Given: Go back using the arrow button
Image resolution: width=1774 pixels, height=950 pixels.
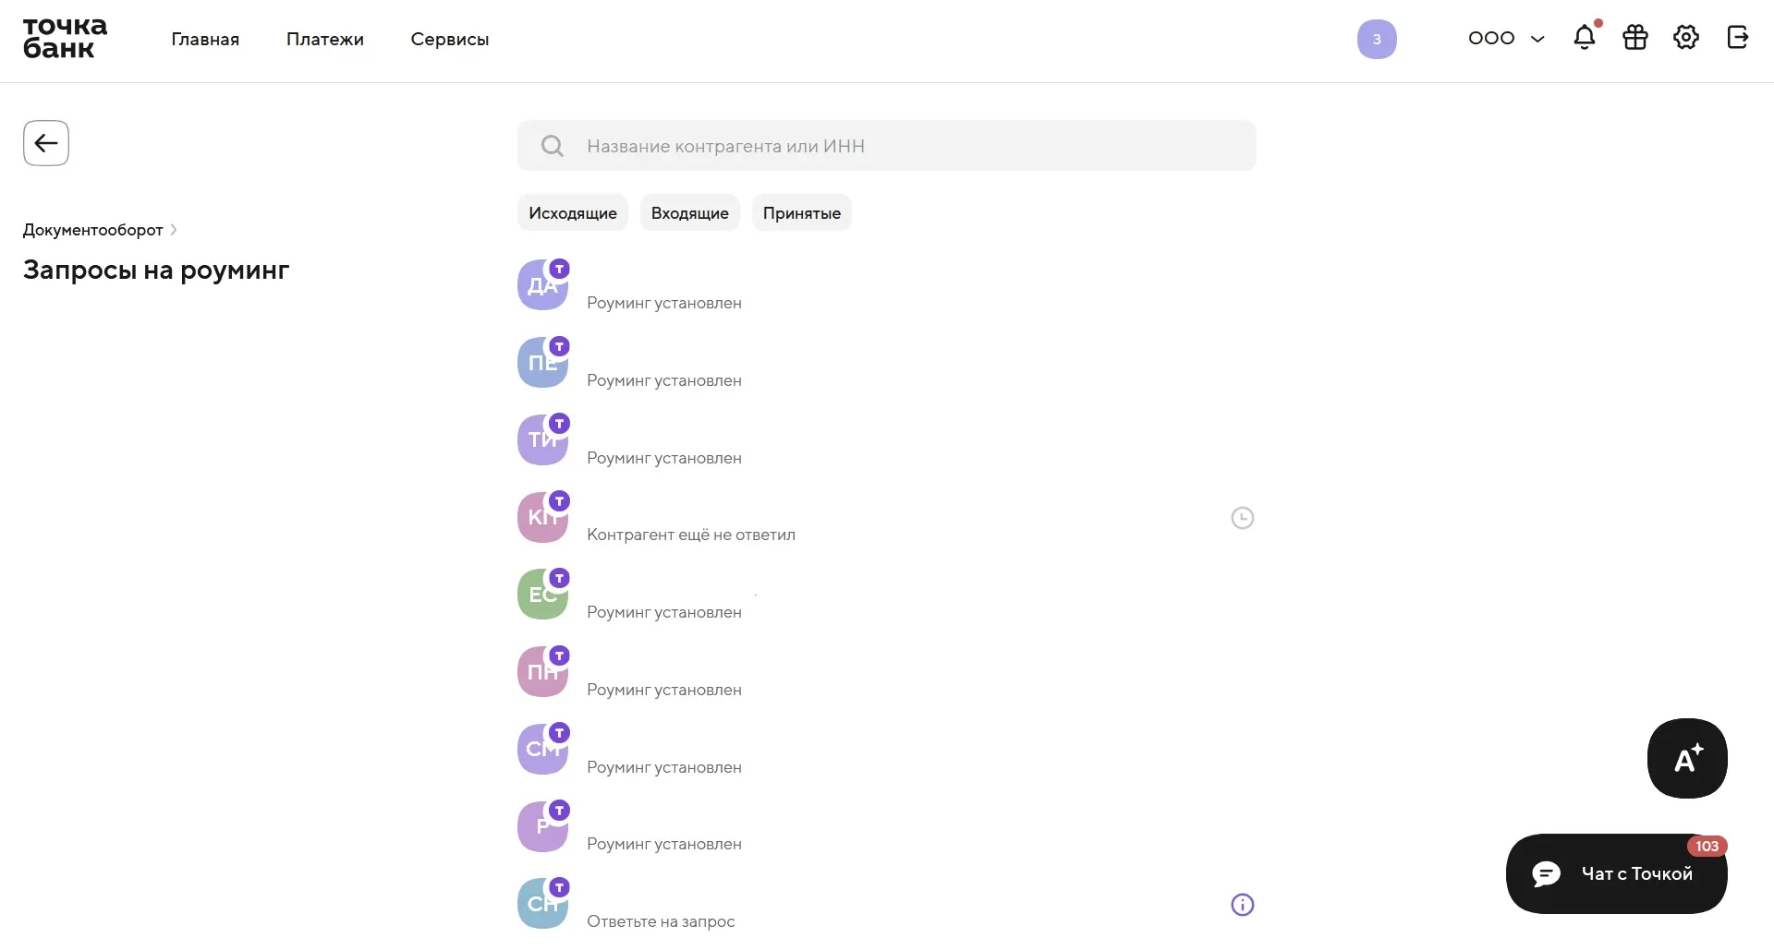Looking at the screenshot, I should pyautogui.click(x=46, y=143).
